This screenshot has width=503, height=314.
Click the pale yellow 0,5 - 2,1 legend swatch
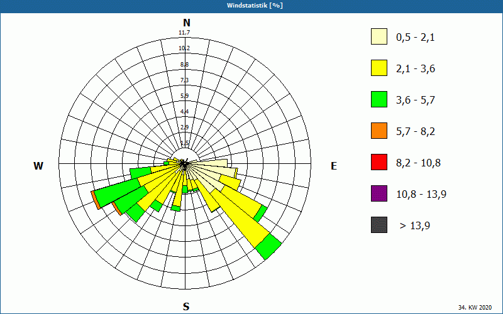tap(379, 36)
